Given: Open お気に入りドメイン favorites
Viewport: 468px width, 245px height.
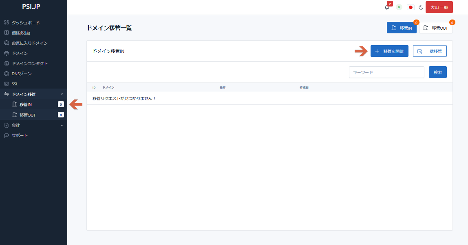Looking at the screenshot, I should [29, 43].
